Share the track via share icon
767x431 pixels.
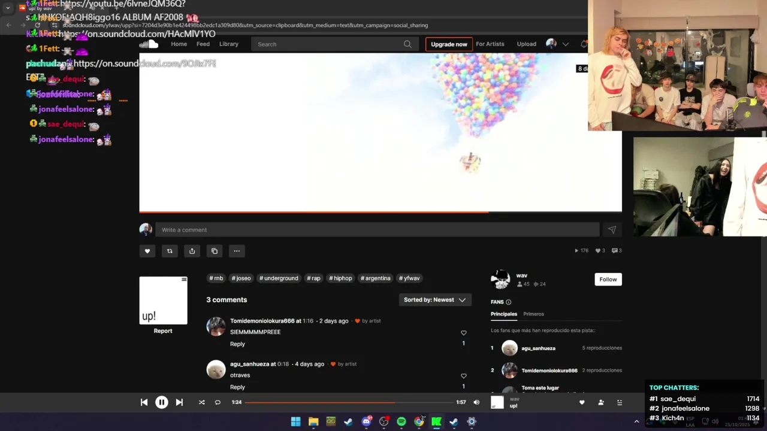click(x=192, y=251)
